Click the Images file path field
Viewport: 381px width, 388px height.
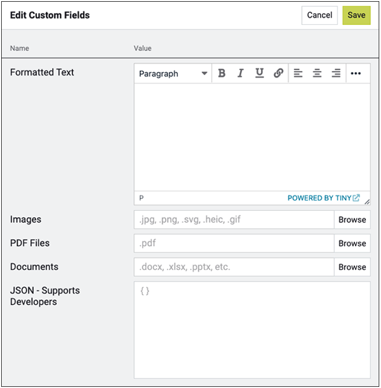(x=234, y=219)
